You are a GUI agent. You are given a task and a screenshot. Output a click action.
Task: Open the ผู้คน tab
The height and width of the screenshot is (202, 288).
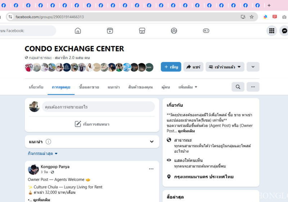[166, 87]
